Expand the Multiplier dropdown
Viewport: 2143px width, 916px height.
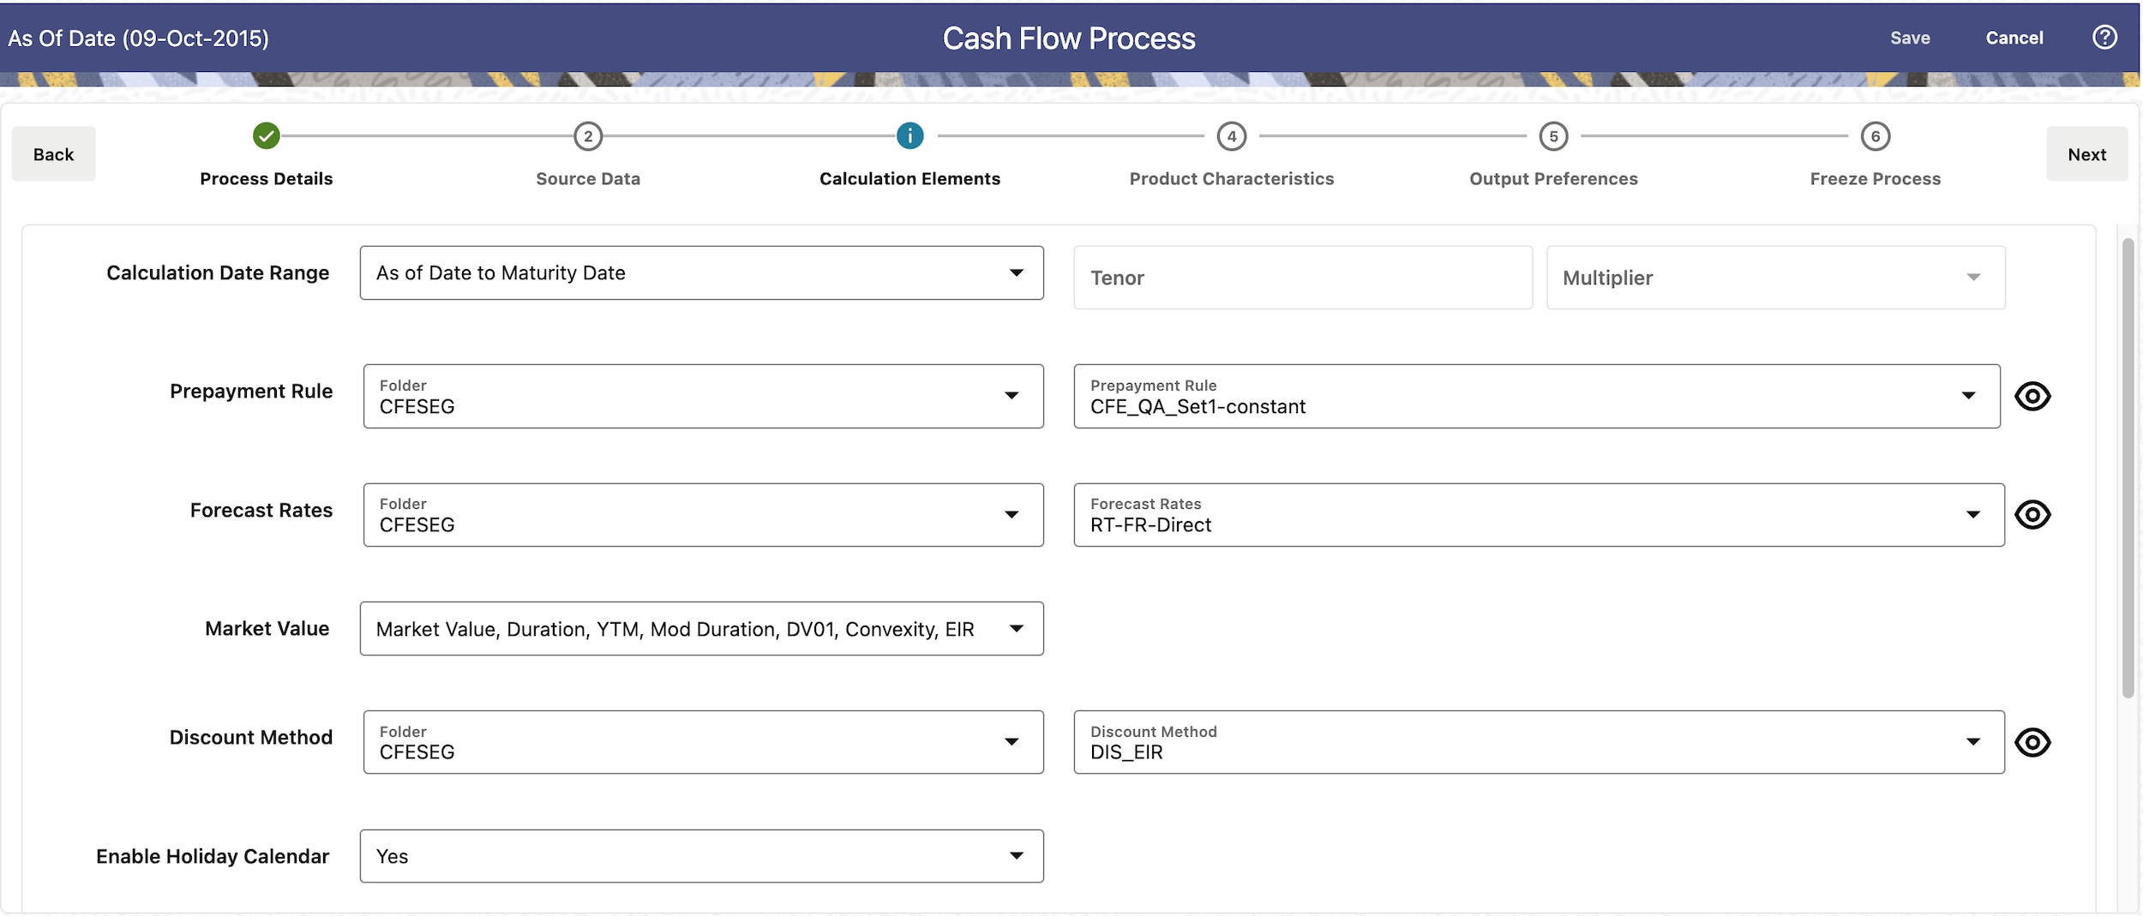tap(1973, 277)
